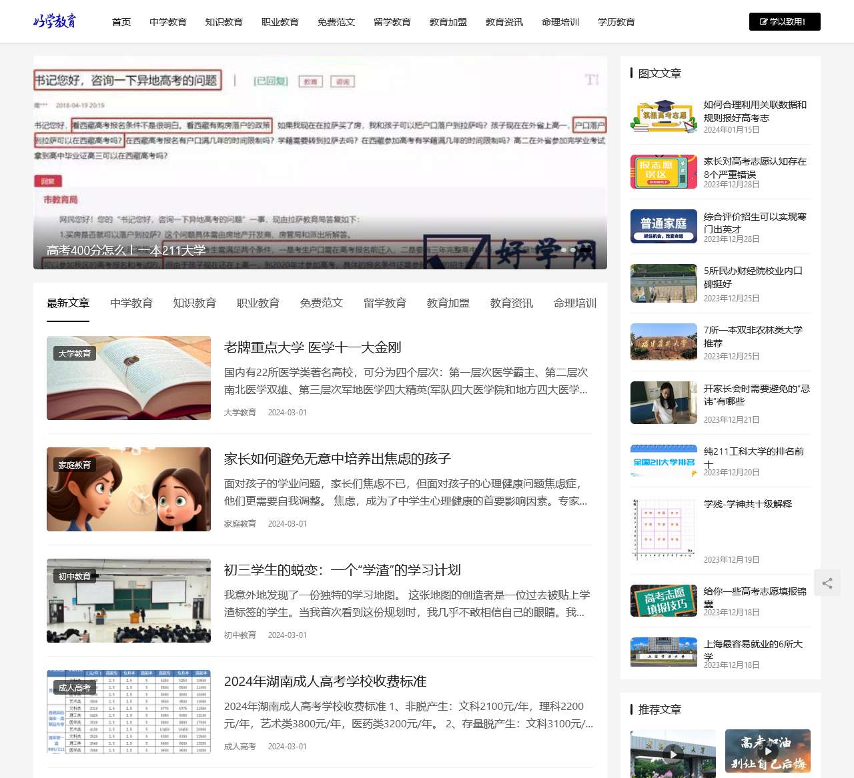
Task: Open the 命理培训 navigation item
Action: [560, 21]
